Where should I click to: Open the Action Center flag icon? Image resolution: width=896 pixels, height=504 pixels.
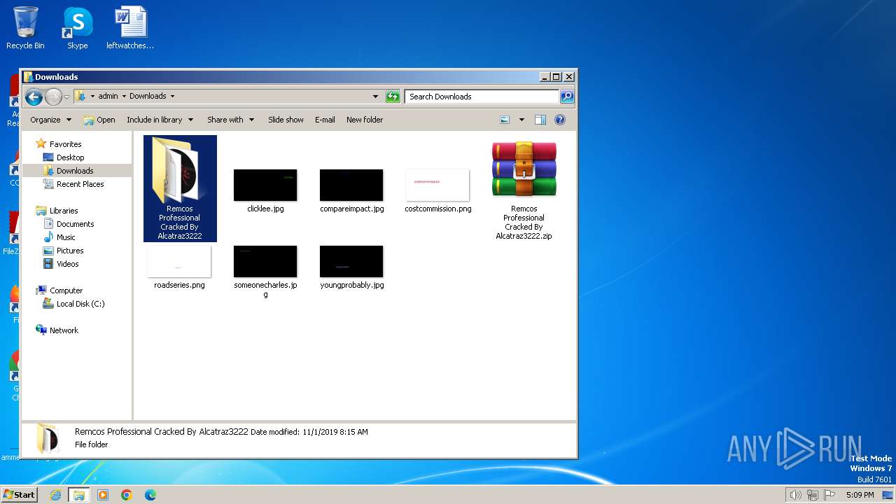[829, 495]
